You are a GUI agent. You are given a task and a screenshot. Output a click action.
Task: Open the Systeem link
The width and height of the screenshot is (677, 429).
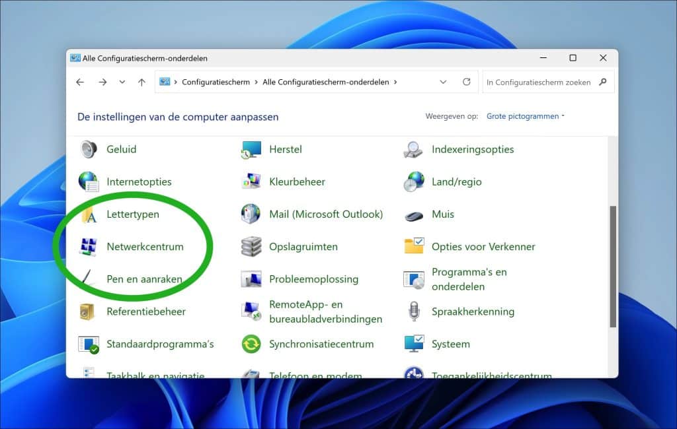[x=451, y=344]
